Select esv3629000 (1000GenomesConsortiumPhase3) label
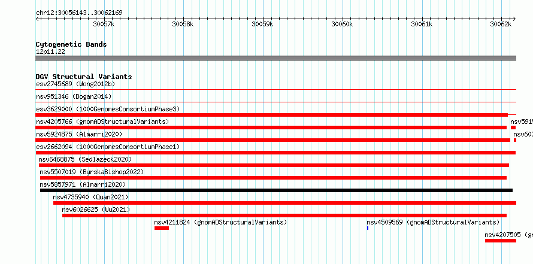This screenshot has height=264, width=533. click(x=108, y=109)
